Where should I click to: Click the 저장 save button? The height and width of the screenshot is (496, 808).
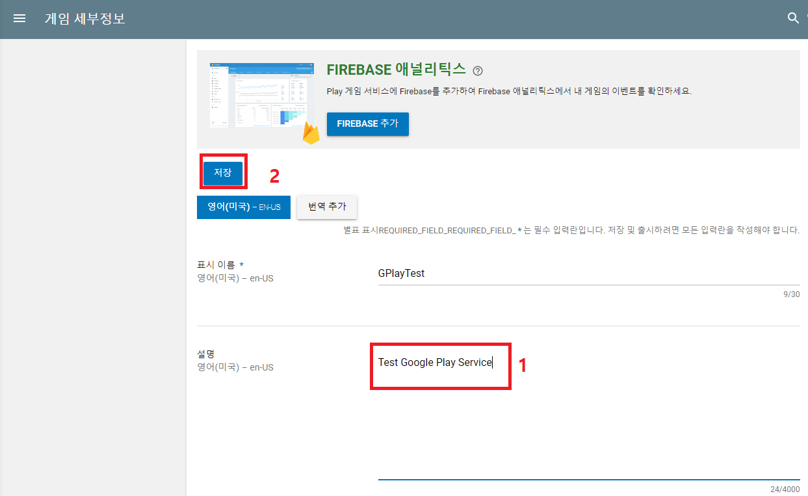pos(223,173)
